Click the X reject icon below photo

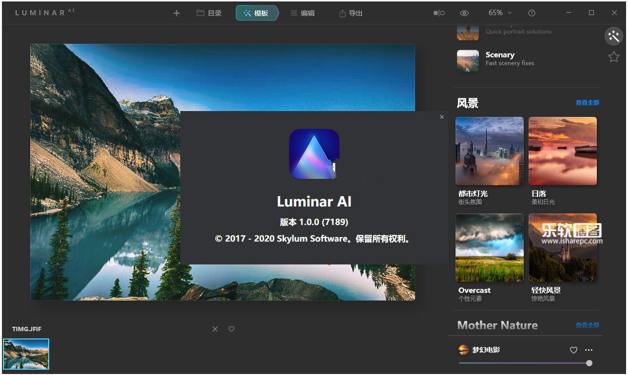[215, 329]
